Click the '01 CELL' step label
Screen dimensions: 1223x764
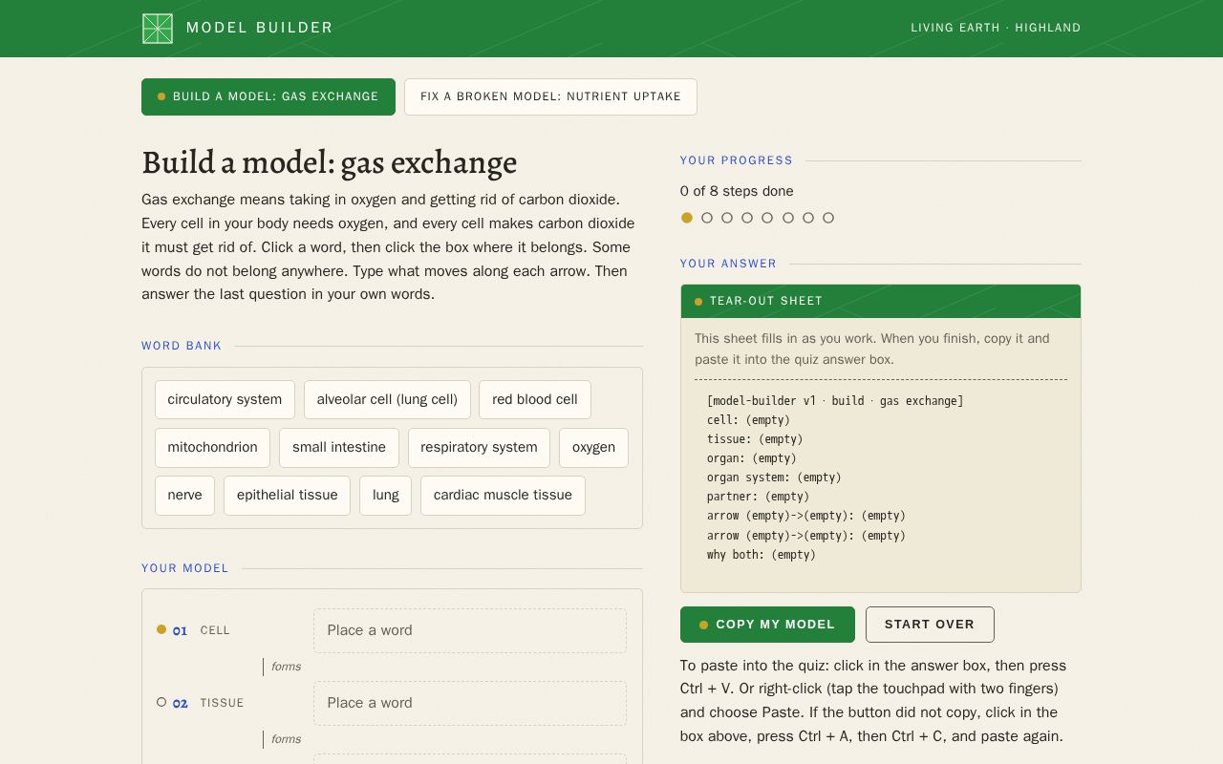[x=201, y=630]
